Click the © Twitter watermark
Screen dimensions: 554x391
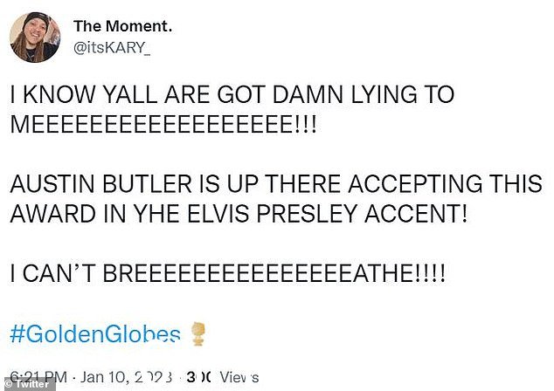pyautogui.click(x=28, y=384)
